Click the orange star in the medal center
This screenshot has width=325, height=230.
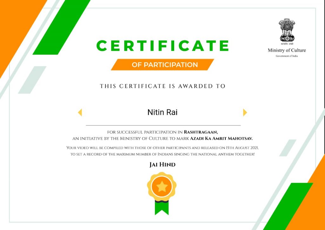pyautogui.click(x=162, y=186)
